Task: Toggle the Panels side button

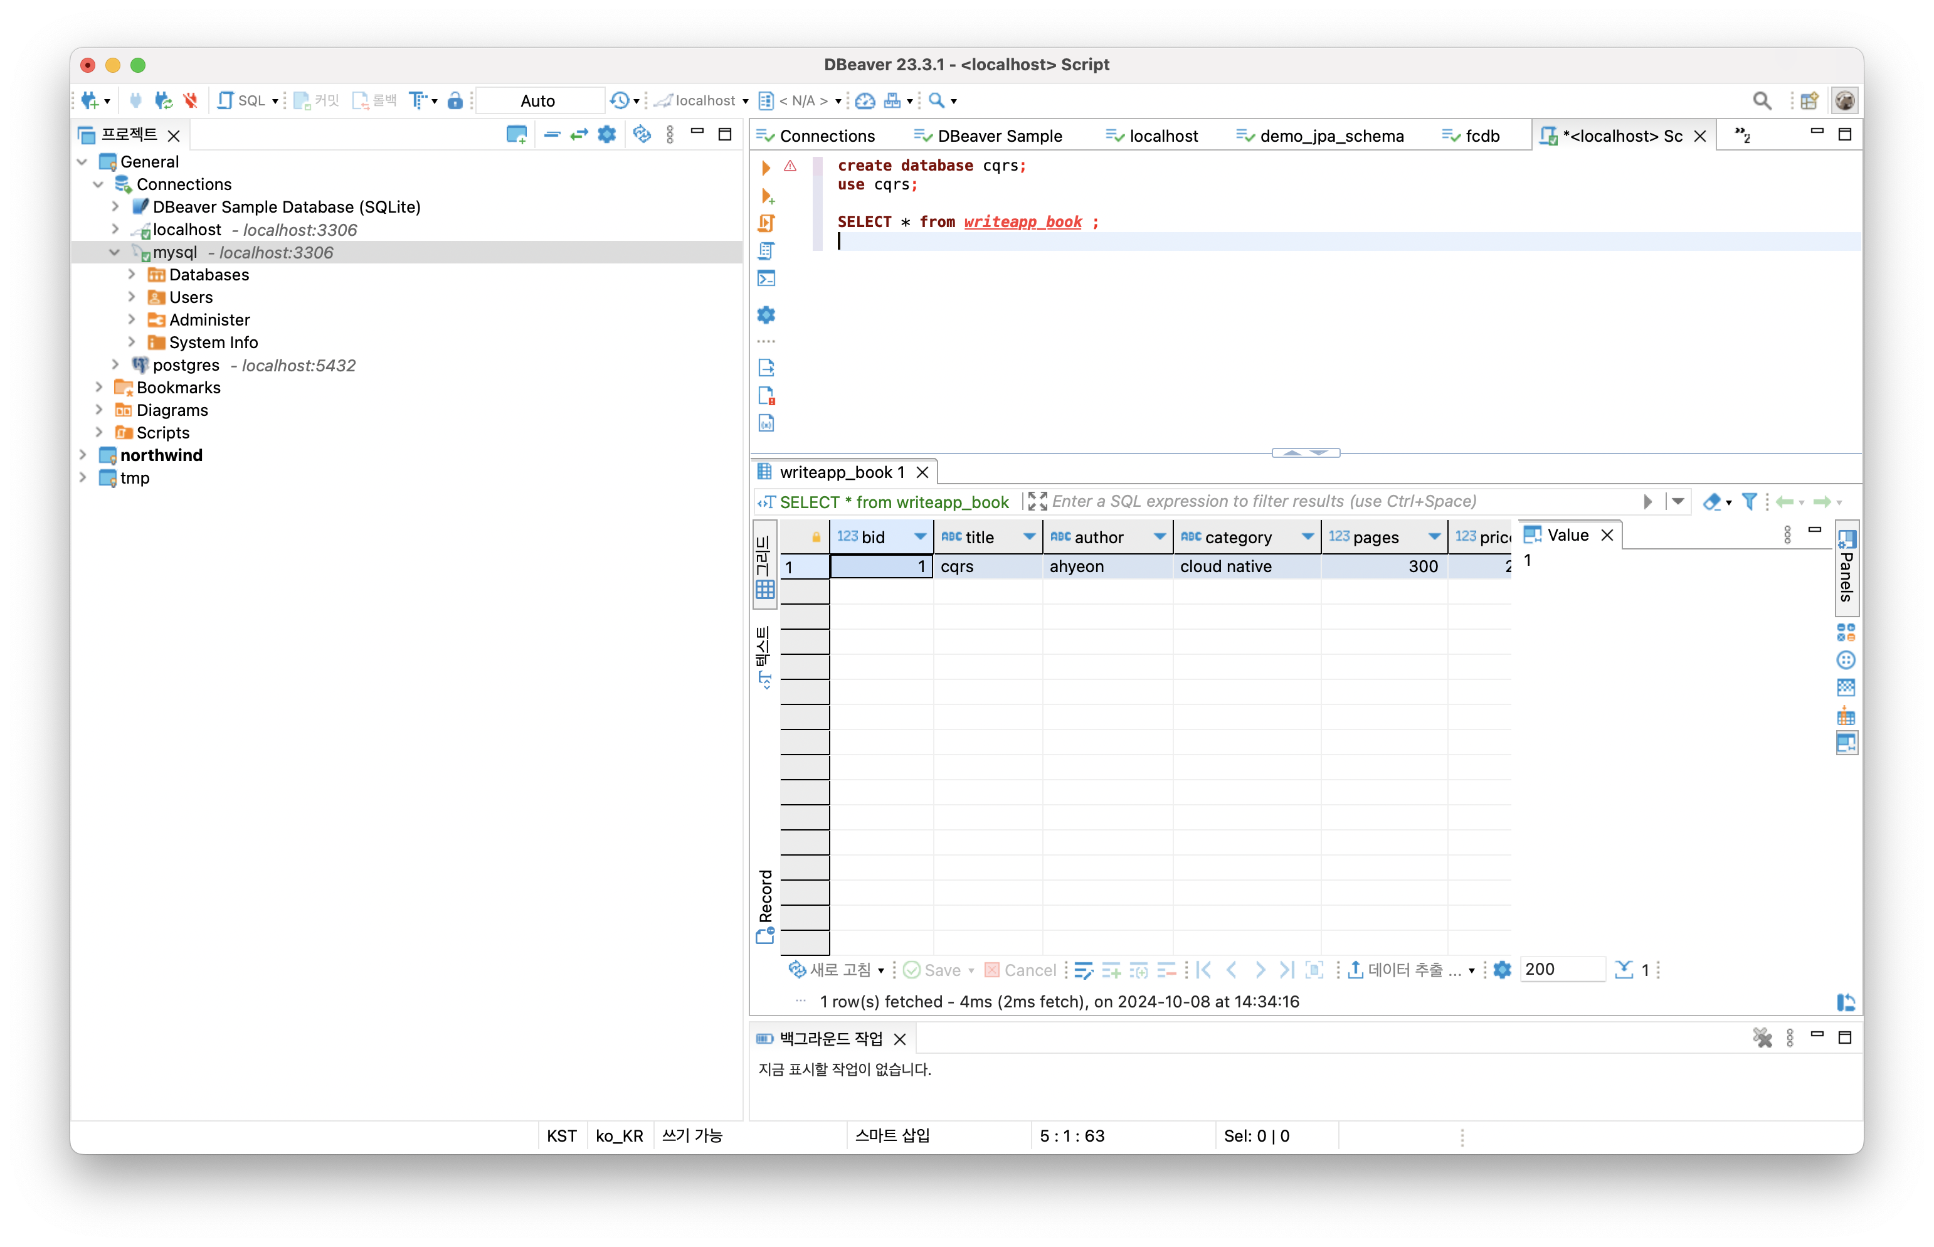Action: pos(1846,567)
